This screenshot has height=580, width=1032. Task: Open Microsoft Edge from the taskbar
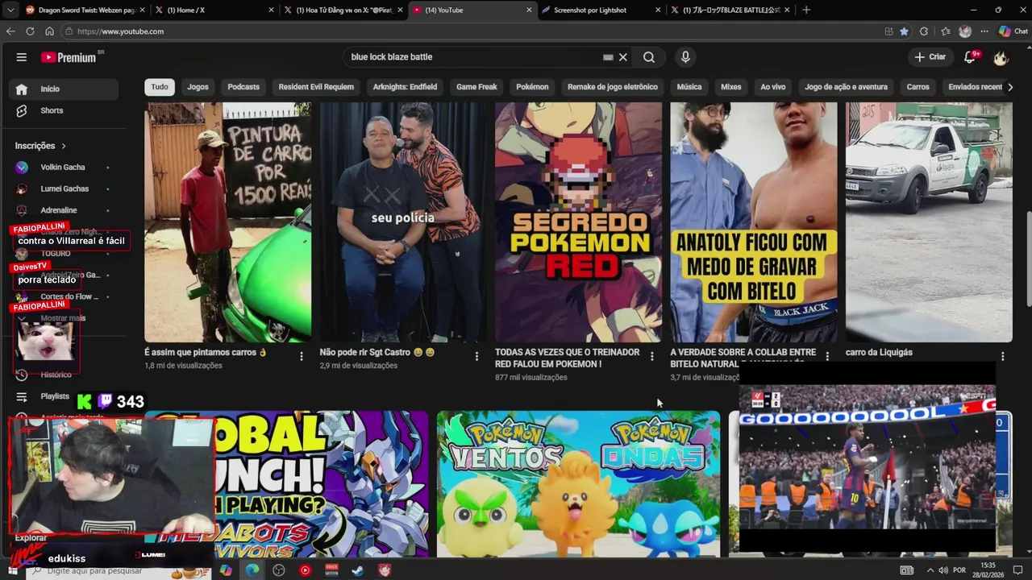click(252, 570)
